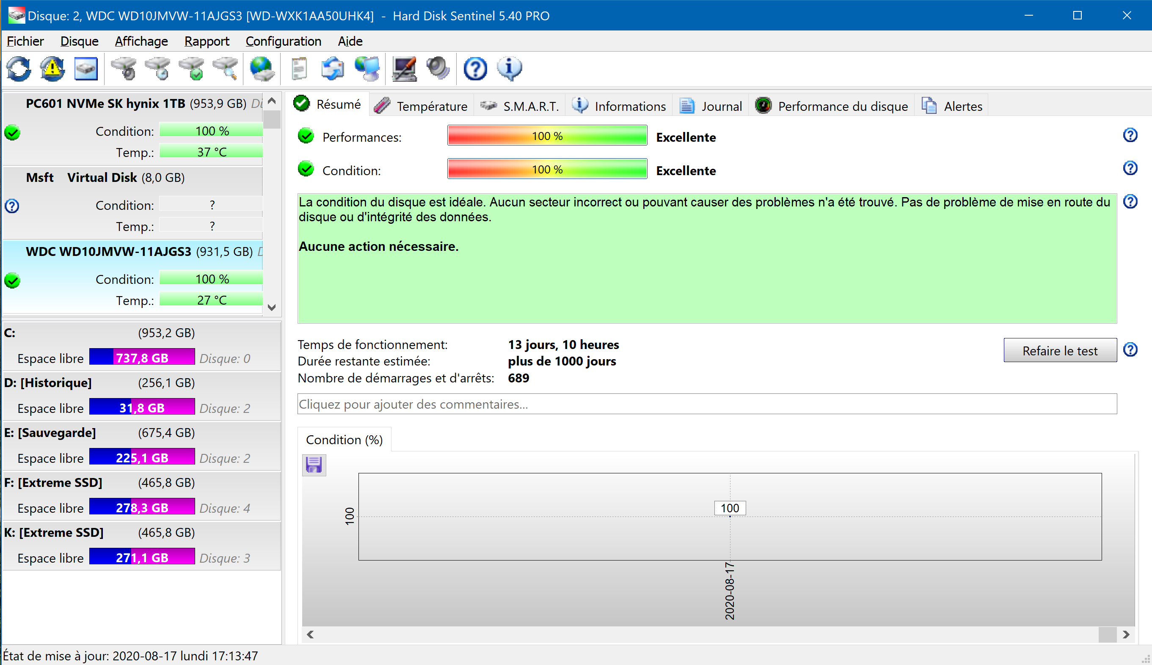
Task: Open the Affichage menu
Action: coord(141,41)
